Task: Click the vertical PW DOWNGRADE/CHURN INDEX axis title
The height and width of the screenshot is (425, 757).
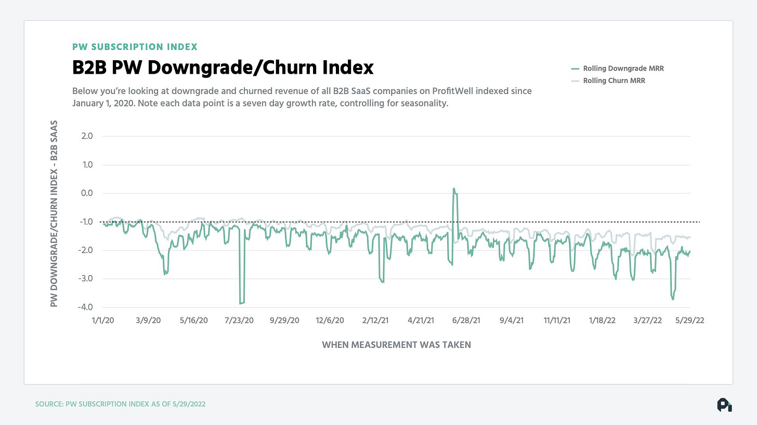Action: click(x=54, y=214)
